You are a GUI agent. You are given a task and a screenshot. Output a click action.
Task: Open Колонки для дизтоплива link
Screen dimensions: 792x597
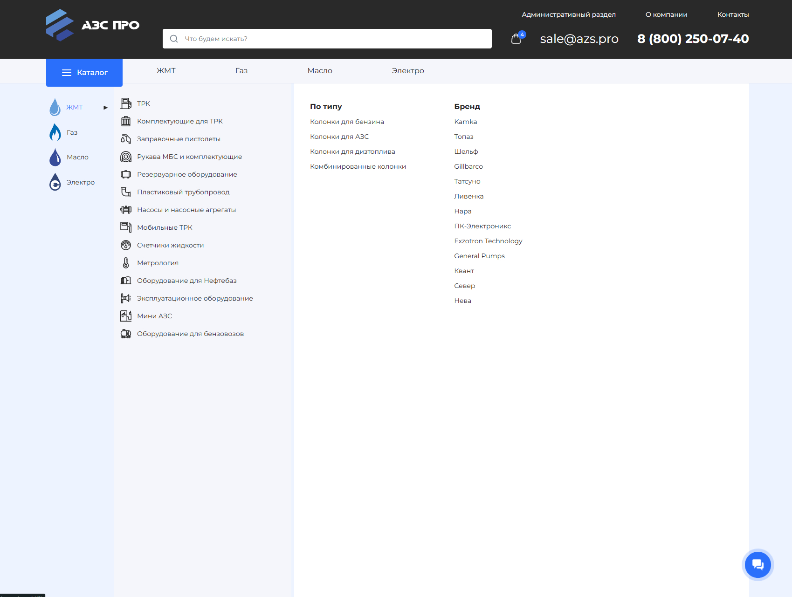(352, 151)
